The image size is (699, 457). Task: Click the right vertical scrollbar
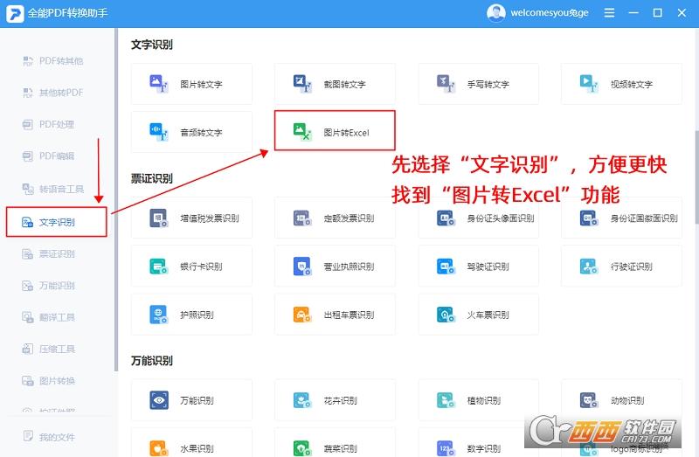pos(696,177)
